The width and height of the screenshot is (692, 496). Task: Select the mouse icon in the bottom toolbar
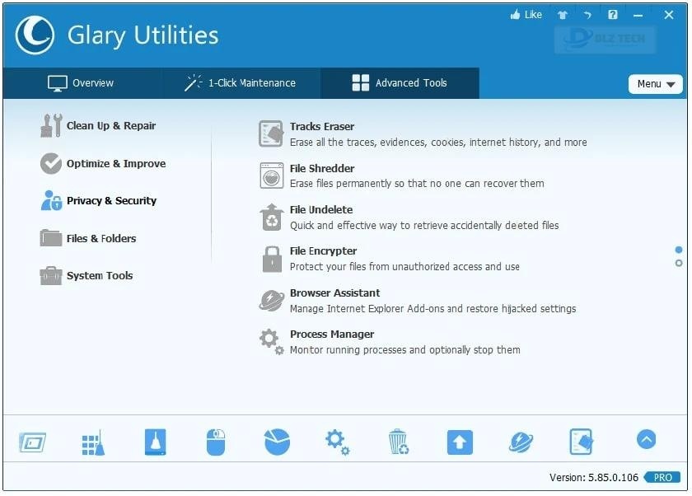click(215, 442)
